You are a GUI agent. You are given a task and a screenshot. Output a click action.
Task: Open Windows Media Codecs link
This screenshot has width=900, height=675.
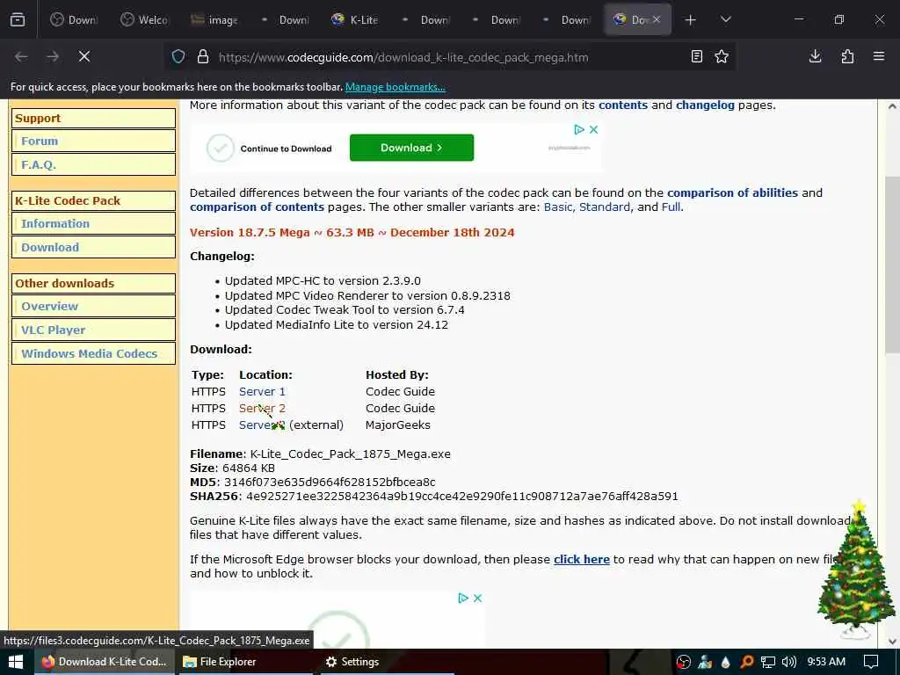tap(93, 353)
